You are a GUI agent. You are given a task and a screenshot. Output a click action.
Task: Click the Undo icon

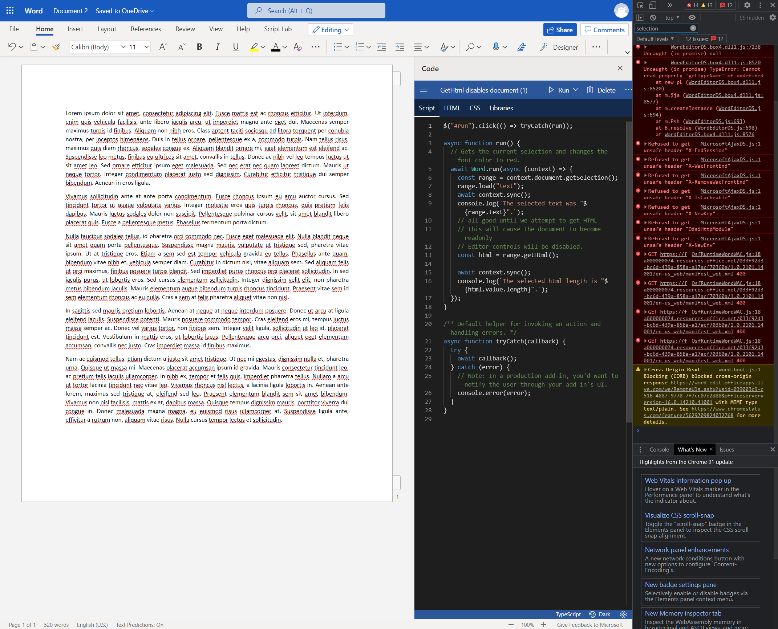[x=12, y=47]
